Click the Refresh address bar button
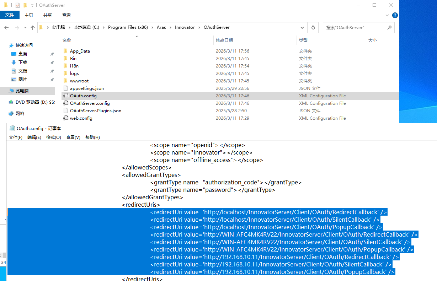The width and height of the screenshot is (437, 281). point(313,27)
